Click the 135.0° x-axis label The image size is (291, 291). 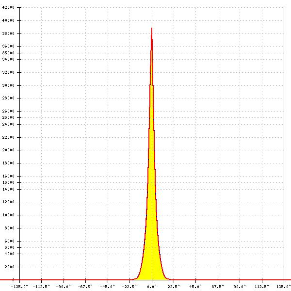point(284,287)
